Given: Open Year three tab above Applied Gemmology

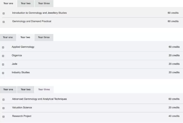Looking at the screenshot, I should 44,37.
